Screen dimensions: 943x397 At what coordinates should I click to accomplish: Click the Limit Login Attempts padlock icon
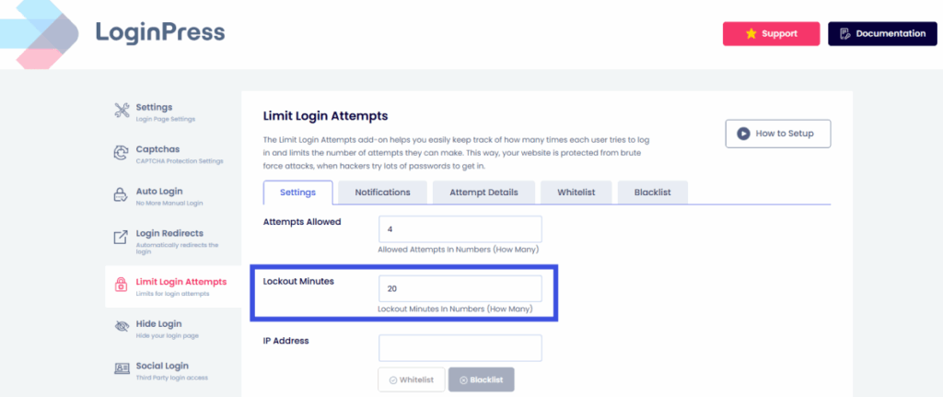pos(122,286)
